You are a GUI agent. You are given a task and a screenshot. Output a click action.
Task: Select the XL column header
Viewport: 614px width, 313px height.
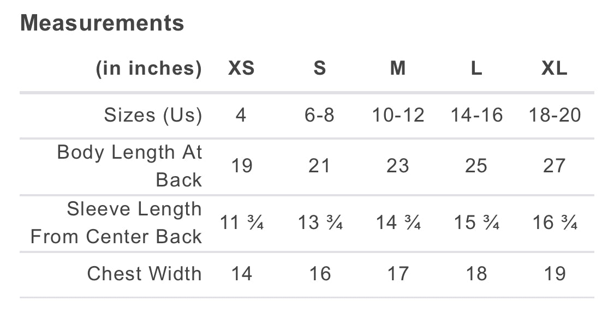click(x=555, y=68)
